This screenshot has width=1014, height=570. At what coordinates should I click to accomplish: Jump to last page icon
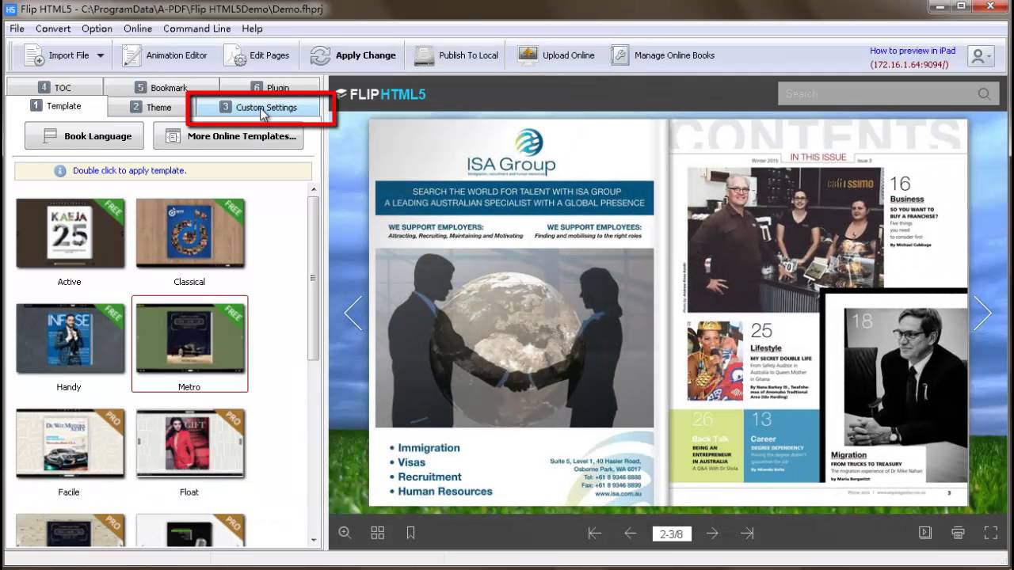pyautogui.click(x=747, y=534)
